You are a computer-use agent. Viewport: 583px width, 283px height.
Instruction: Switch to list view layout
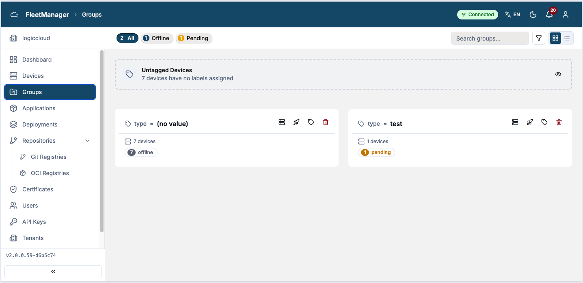pyautogui.click(x=567, y=38)
